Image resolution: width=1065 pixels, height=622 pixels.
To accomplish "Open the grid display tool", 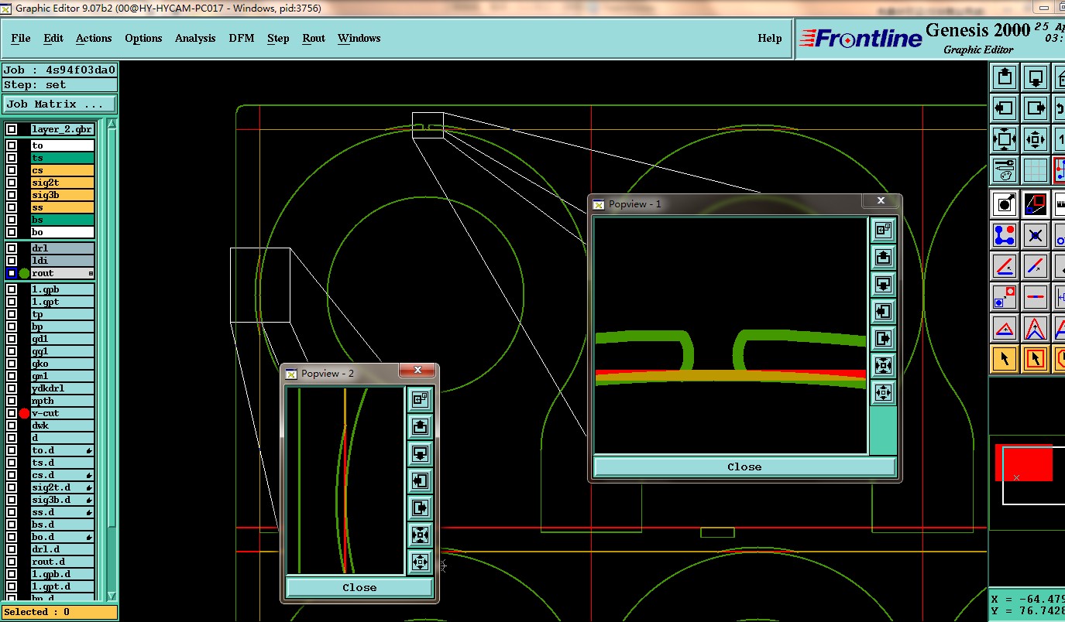I will coord(1036,169).
